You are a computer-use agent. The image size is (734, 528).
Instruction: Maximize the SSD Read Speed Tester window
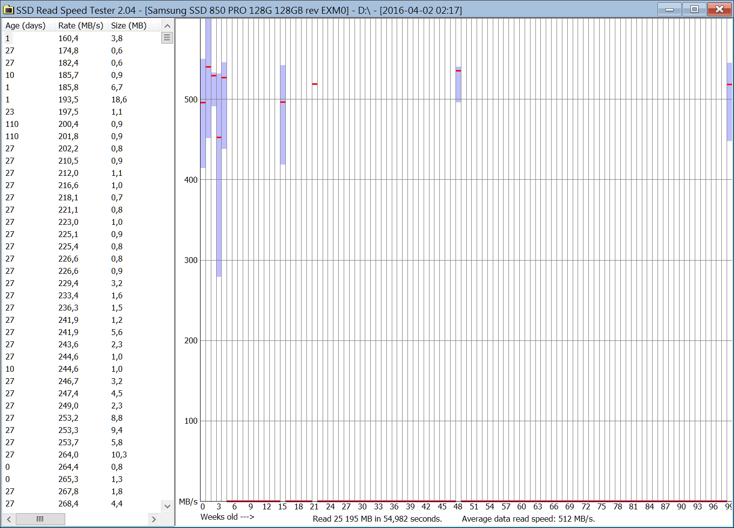(x=694, y=9)
